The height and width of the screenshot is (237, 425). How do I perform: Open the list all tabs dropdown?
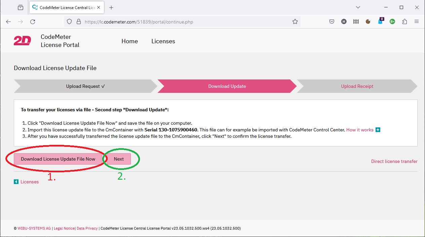pos(358,7)
